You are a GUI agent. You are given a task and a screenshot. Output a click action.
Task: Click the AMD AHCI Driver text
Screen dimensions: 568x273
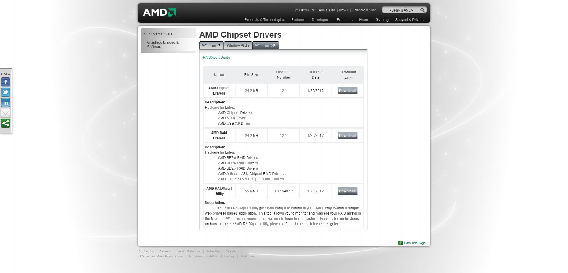[232, 118]
